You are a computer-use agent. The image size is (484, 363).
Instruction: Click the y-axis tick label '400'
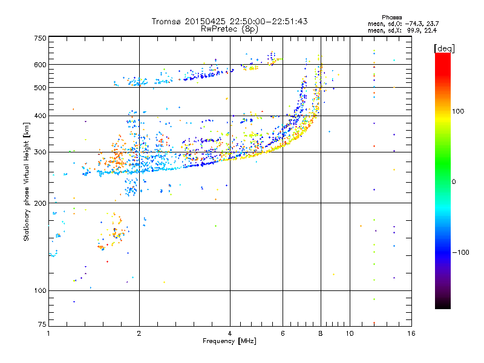[41, 116]
